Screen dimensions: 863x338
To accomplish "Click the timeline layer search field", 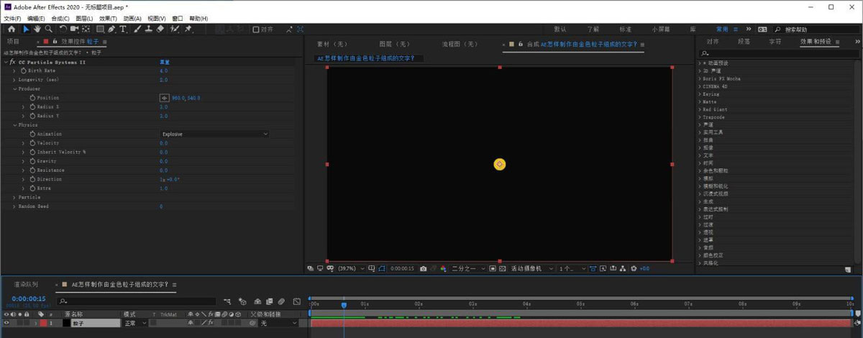I will coord(137,301).
